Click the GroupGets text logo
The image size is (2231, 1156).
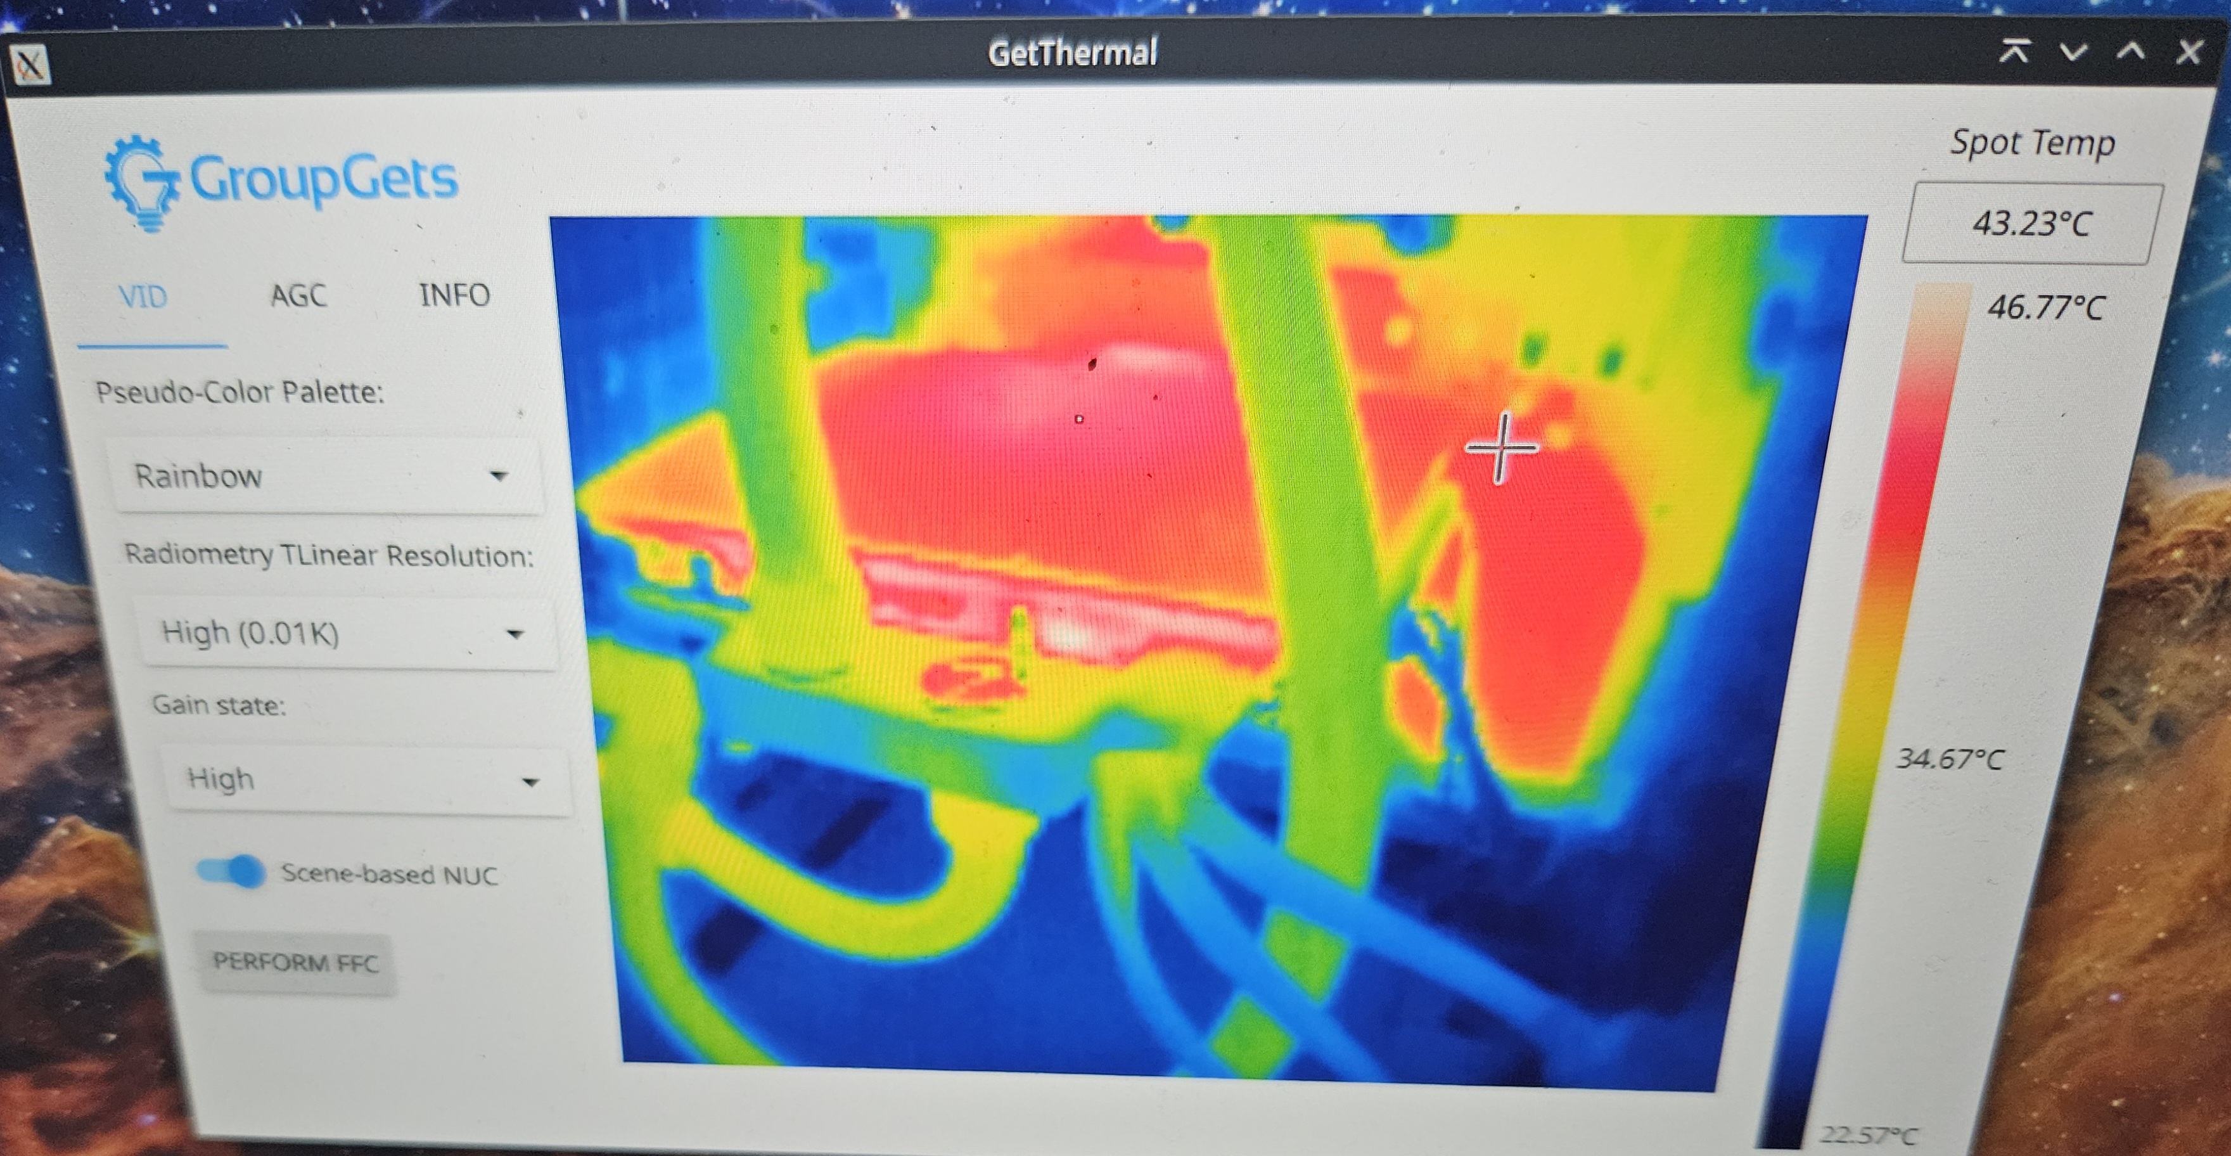[323, 180]
